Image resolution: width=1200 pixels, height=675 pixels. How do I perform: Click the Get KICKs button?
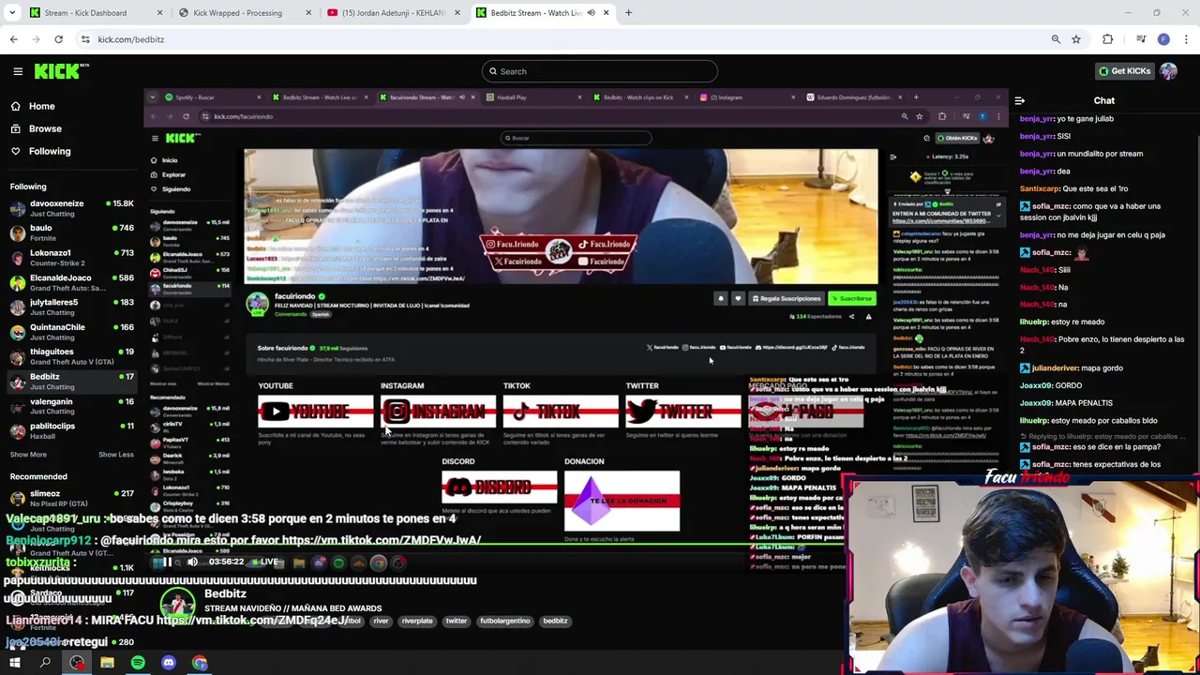pyautogui.click(x=1124, y=71)
